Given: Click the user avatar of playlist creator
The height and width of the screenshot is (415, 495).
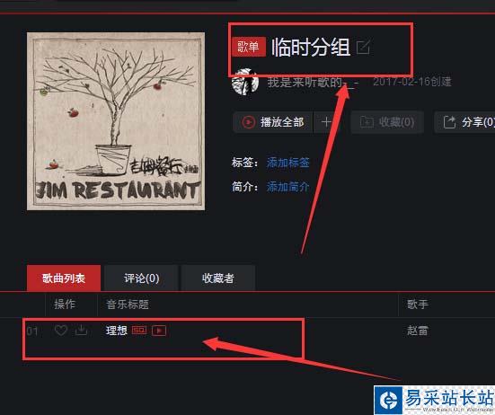Looking at the screenshot, I should pyautogui.click(x=245, y=82).
